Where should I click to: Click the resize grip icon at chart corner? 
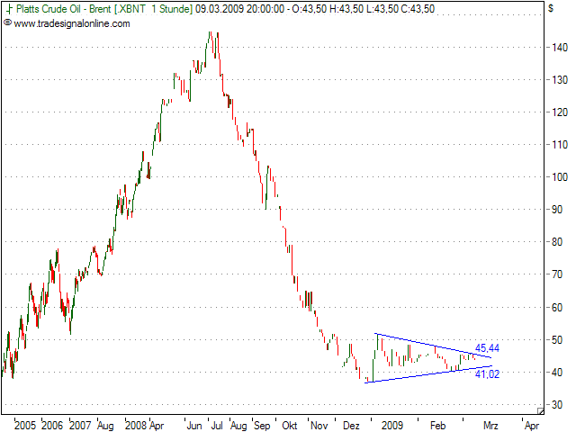540,411
